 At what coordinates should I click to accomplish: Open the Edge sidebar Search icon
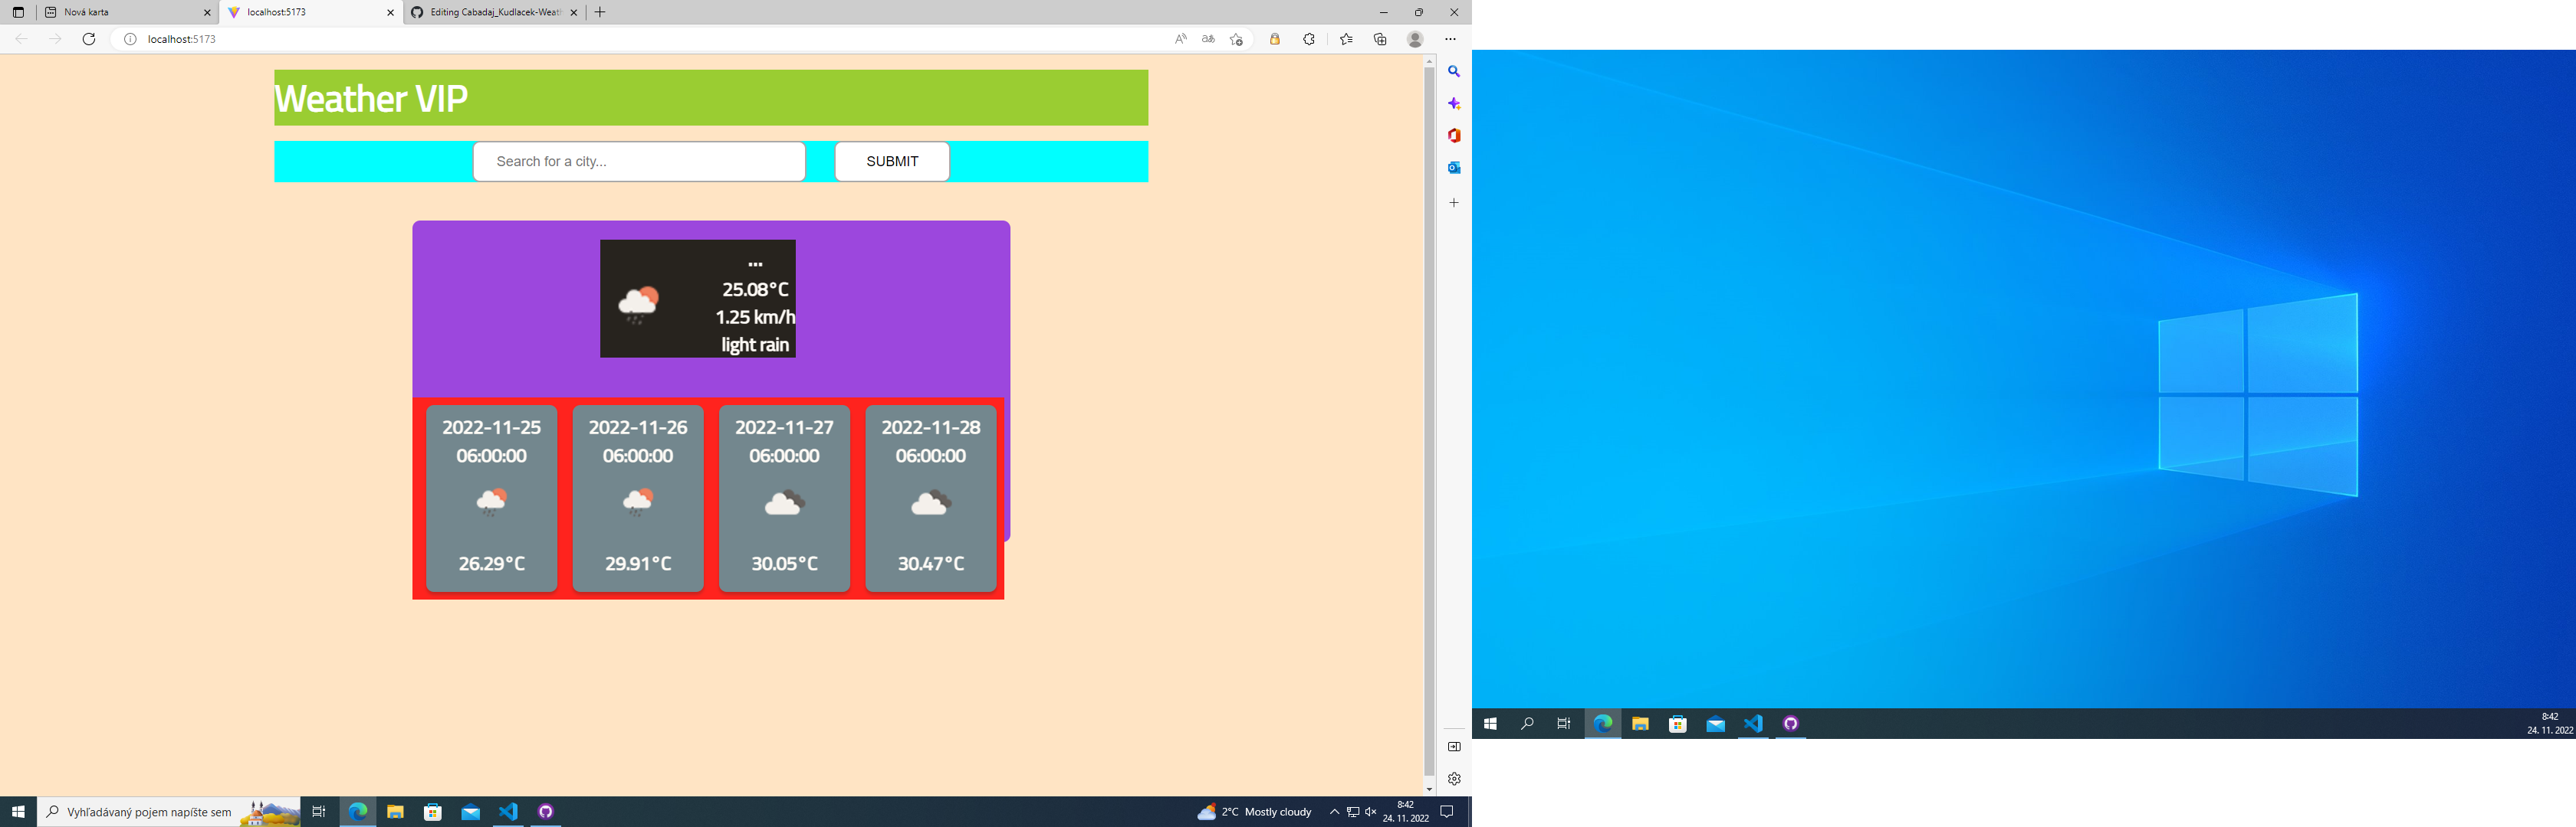(1454, 72)
